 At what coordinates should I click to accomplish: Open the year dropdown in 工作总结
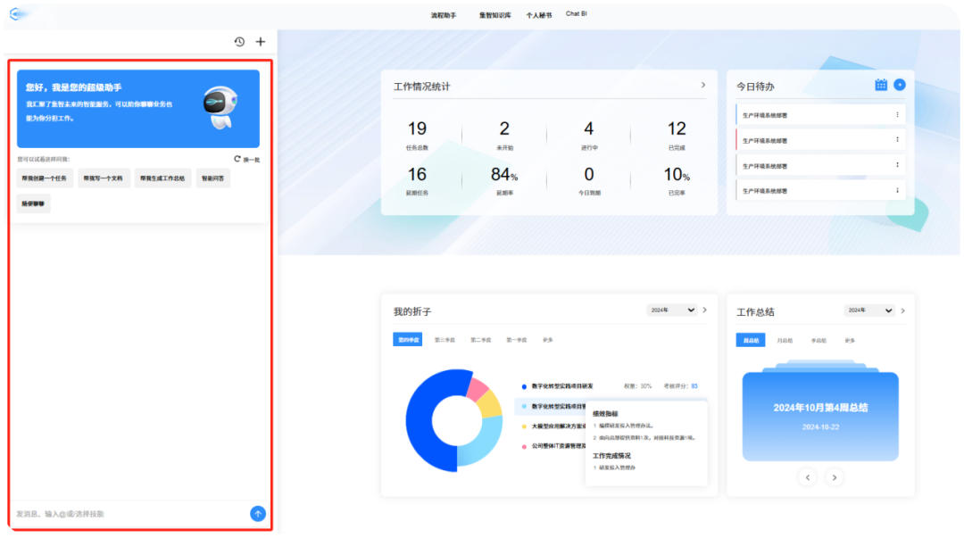(869, 310)
